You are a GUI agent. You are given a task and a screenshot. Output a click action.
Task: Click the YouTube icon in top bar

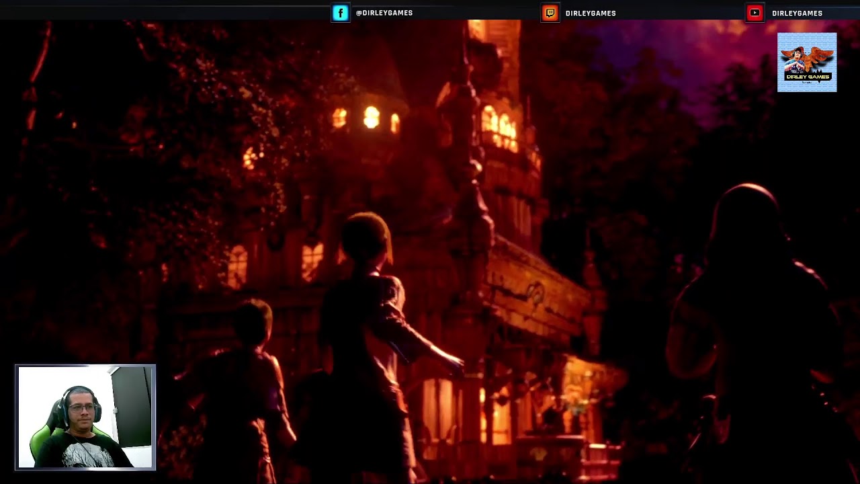click(x=755, y=13)
